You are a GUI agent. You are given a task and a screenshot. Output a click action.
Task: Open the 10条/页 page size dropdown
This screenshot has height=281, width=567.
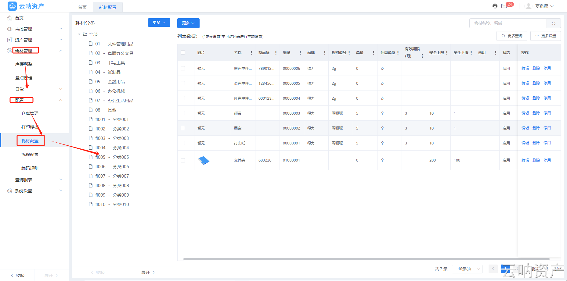tap(467, 269)
